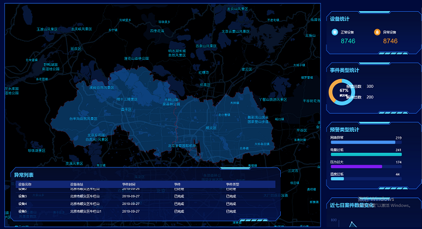Click the 事件类型 column header

click(233, 184)
